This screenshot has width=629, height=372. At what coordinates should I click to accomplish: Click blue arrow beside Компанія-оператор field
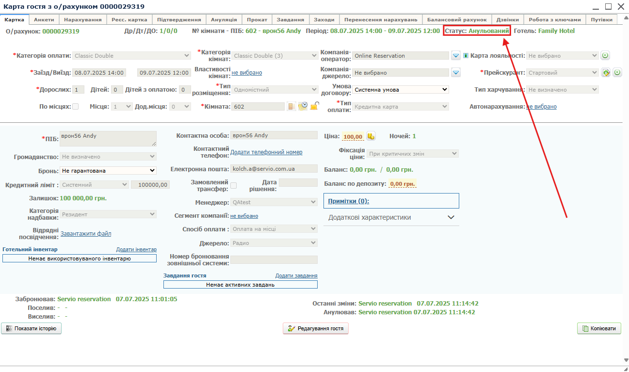[456, 56]
